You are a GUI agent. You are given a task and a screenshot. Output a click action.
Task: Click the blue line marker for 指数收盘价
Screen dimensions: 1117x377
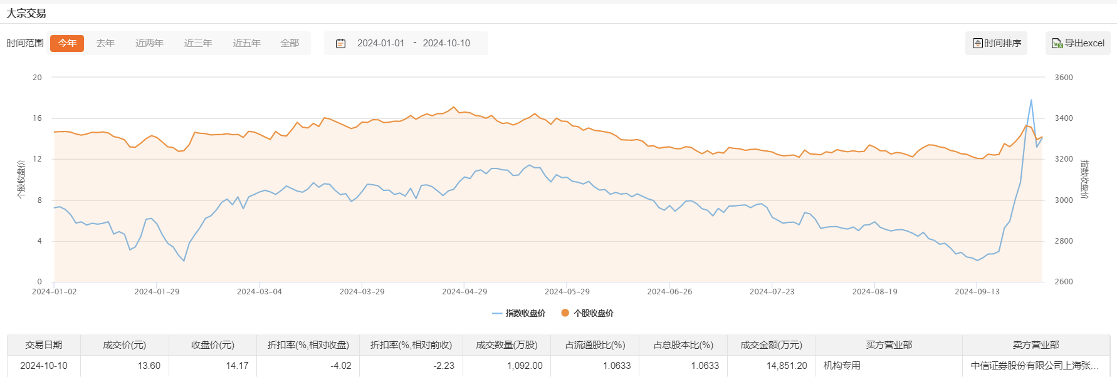497,313
